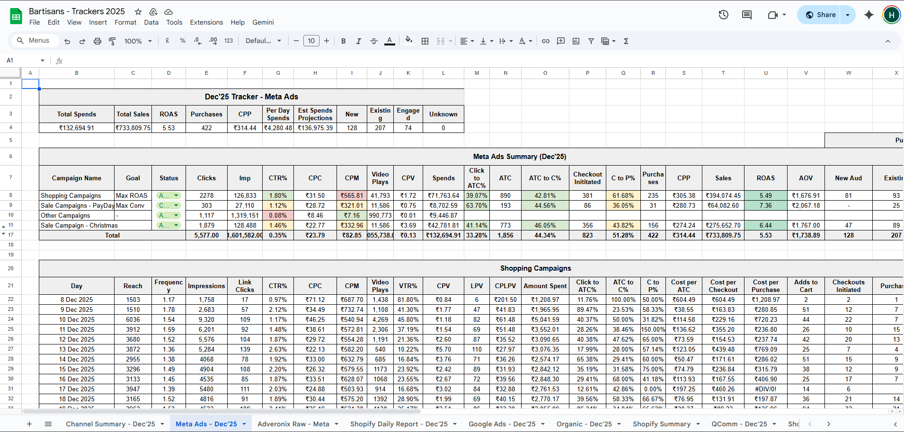Toggle Bold formatting

pos(343,41)
